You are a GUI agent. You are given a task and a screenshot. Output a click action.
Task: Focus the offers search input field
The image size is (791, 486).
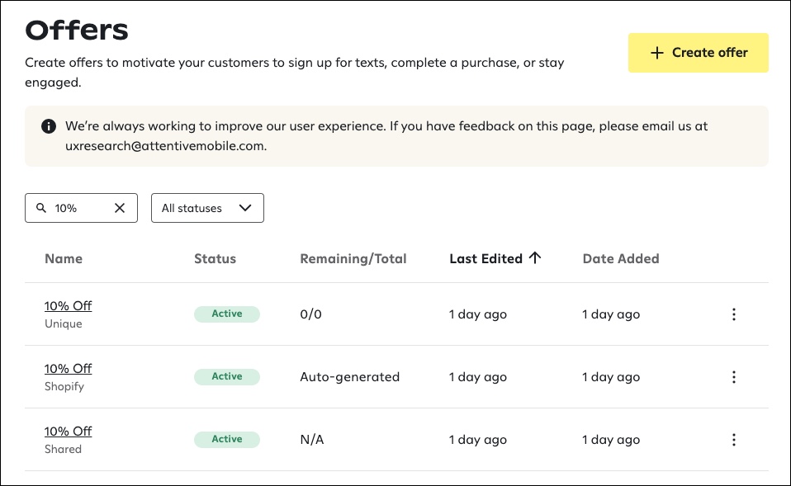tap(80, 208)
